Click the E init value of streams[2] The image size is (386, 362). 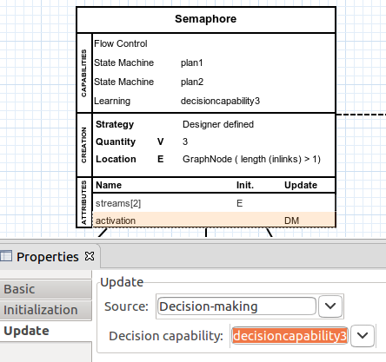[x=239, y=203]
